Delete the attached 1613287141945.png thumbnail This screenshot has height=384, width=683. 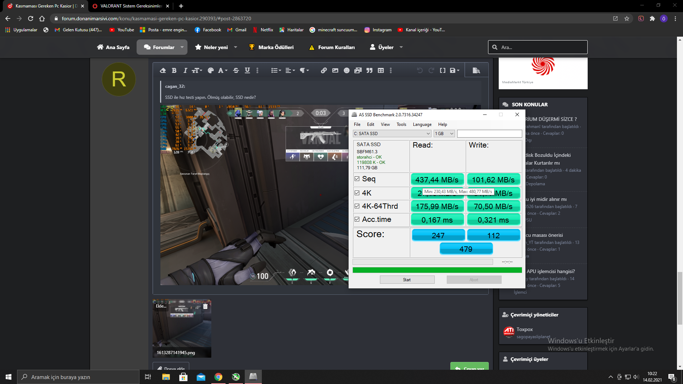click(205, 306)
